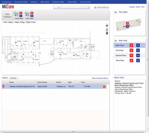The image size is (149, 133).
Task: Click the MiCare logo
Action: (8, 7)
